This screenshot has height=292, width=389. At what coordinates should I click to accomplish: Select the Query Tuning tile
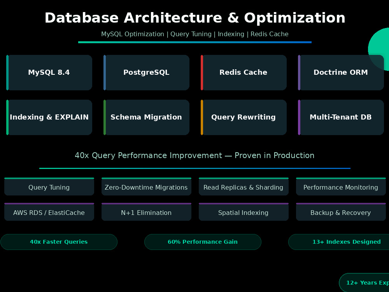[49, 186]
